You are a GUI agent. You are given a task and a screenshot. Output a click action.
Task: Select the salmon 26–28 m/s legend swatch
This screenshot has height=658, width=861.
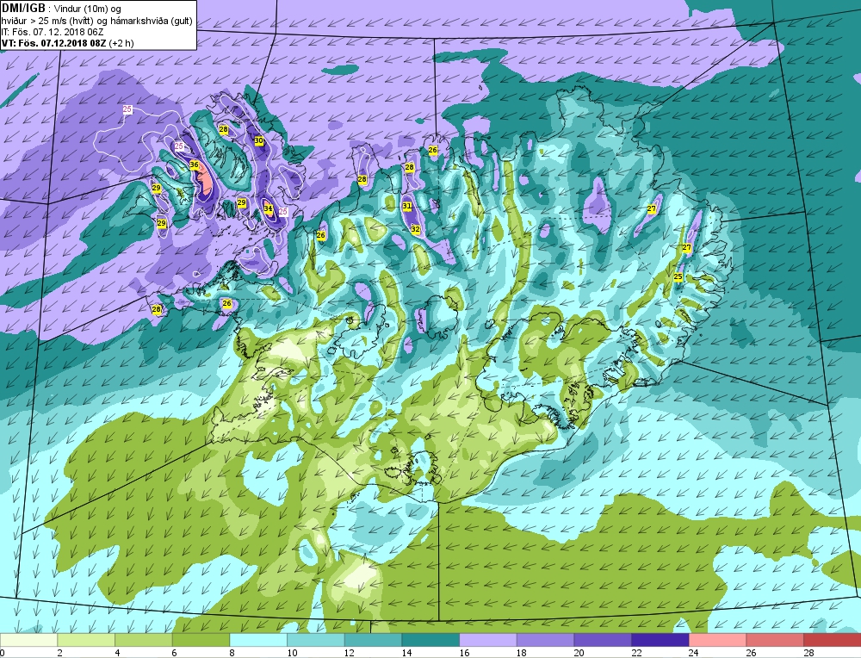(775, 640)
